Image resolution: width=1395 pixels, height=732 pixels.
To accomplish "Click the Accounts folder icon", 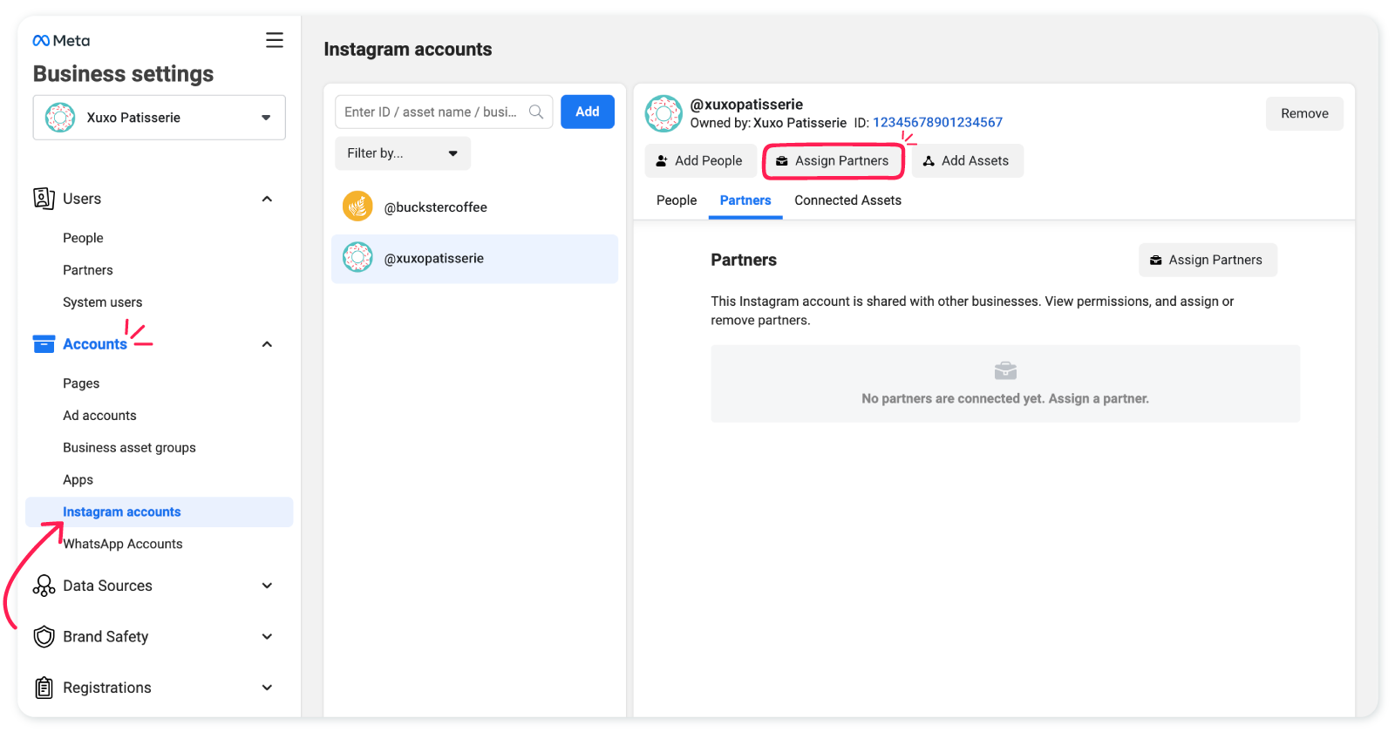I will point(44,344).
